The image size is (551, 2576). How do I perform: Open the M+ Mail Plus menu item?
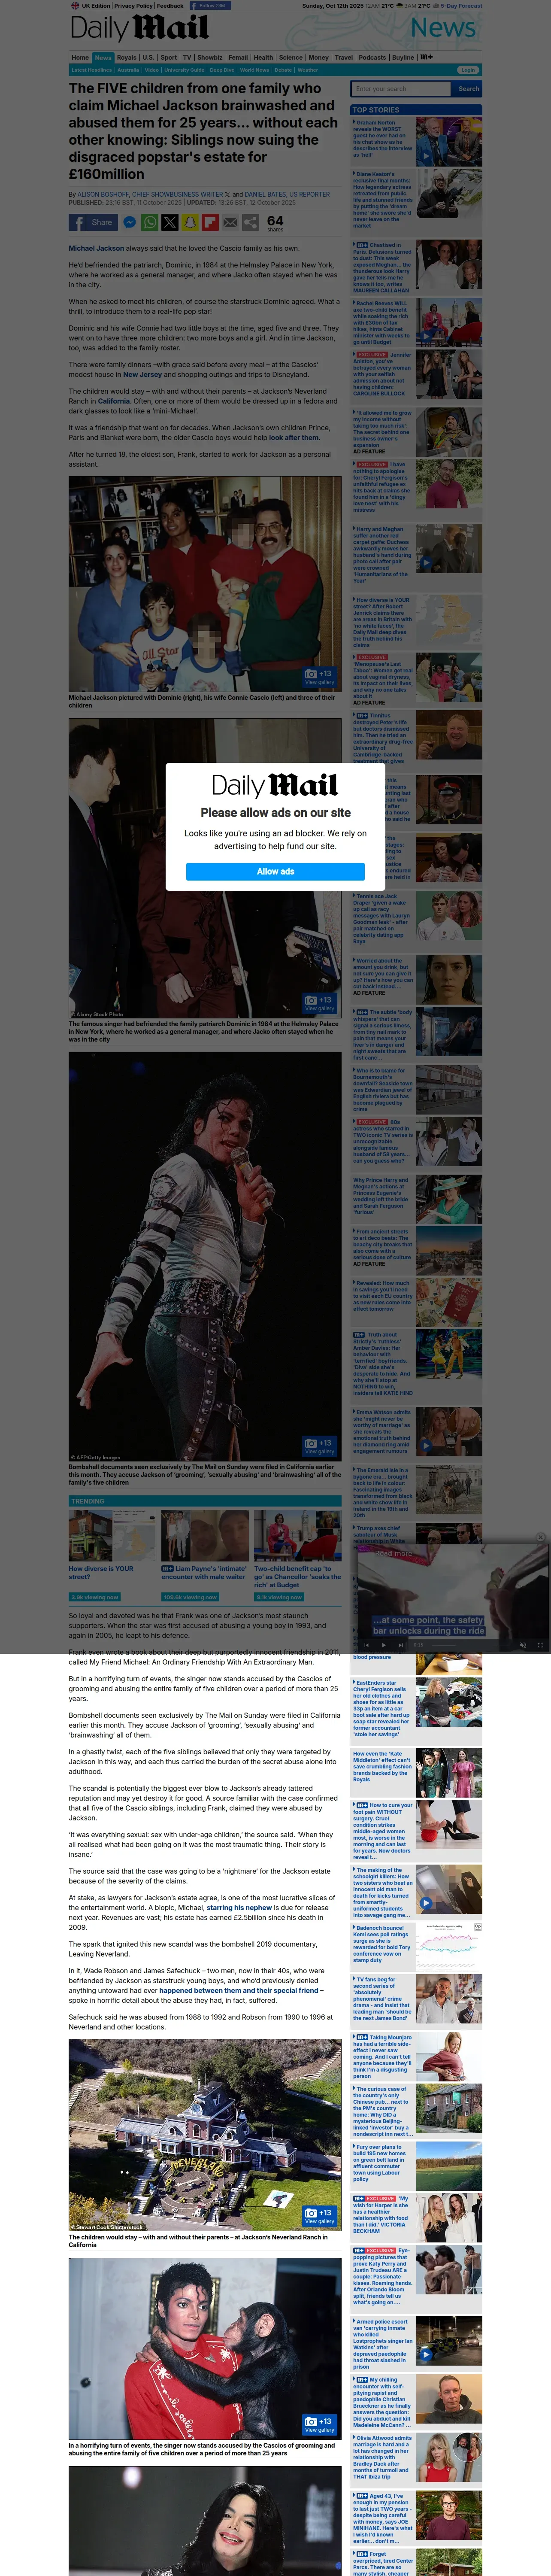tap(427, 57)
